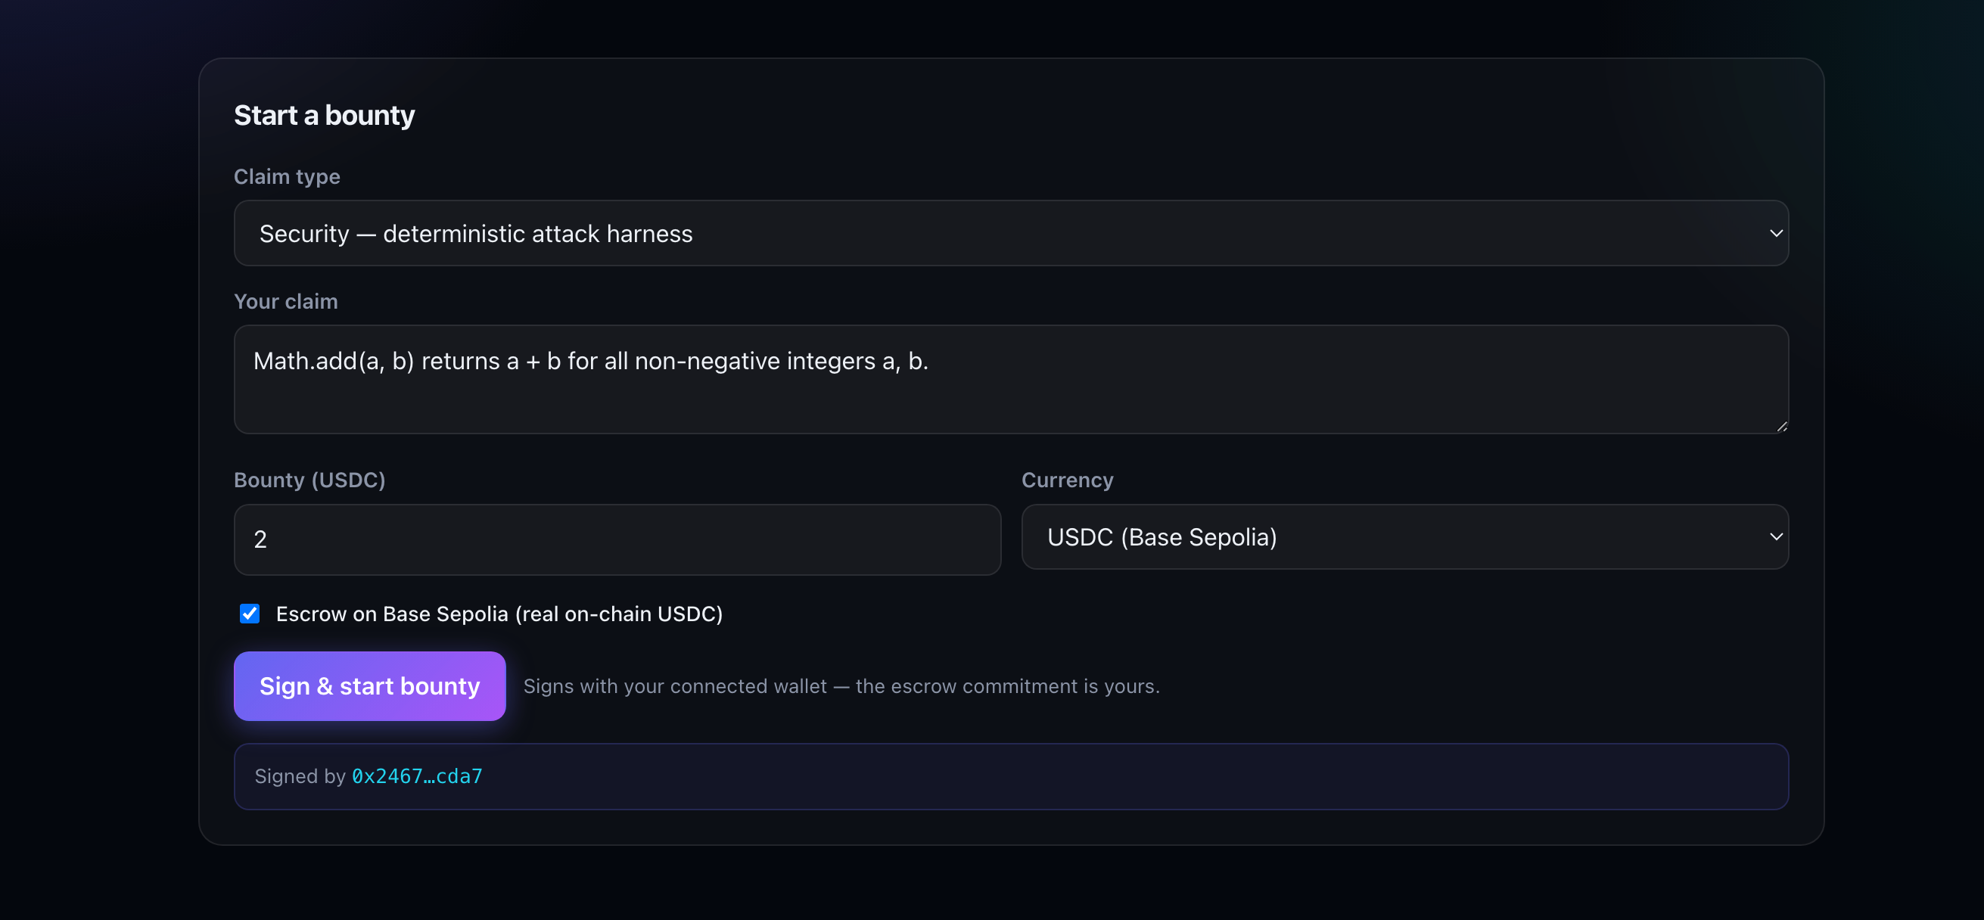1984x920 pixels.
Task: Click the Math.add claim text
Action: (591, 361)
